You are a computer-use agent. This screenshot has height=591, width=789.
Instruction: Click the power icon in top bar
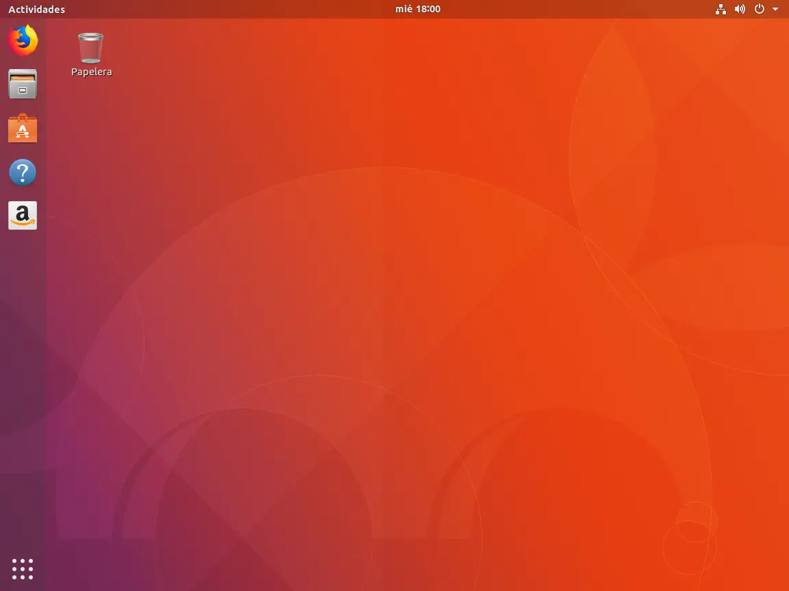pyautogui.click(x=760, y=9)
